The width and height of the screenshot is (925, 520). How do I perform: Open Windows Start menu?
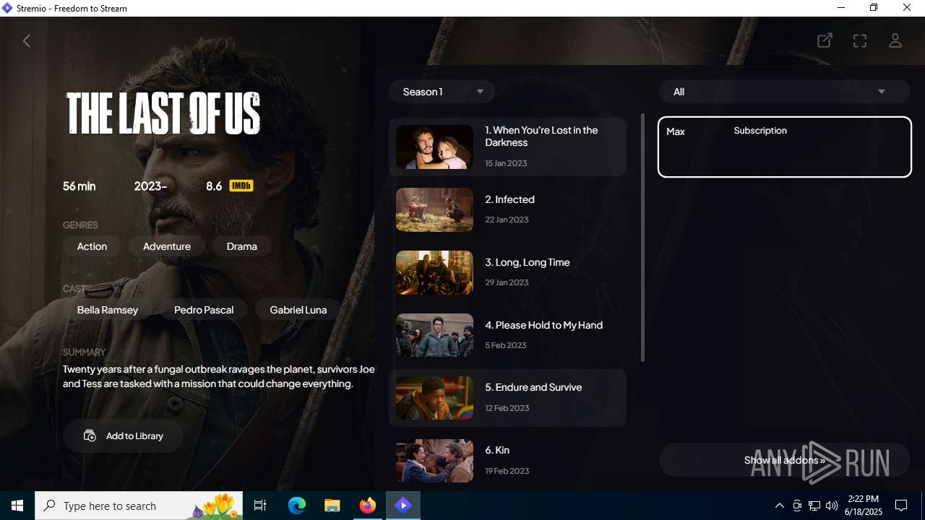17,506
